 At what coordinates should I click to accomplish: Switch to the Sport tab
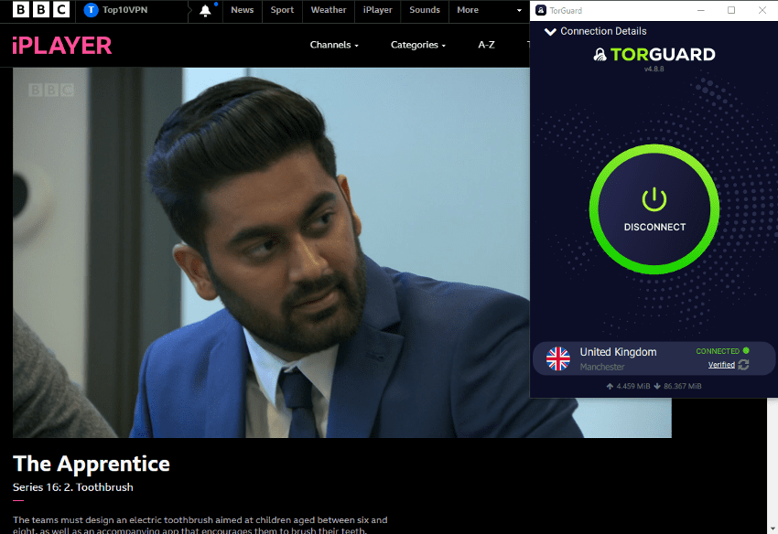282,10
